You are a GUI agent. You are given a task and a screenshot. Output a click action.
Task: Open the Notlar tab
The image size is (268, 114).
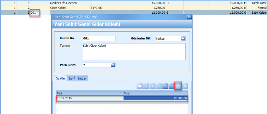pyautogui.click(x=82, y=78)
